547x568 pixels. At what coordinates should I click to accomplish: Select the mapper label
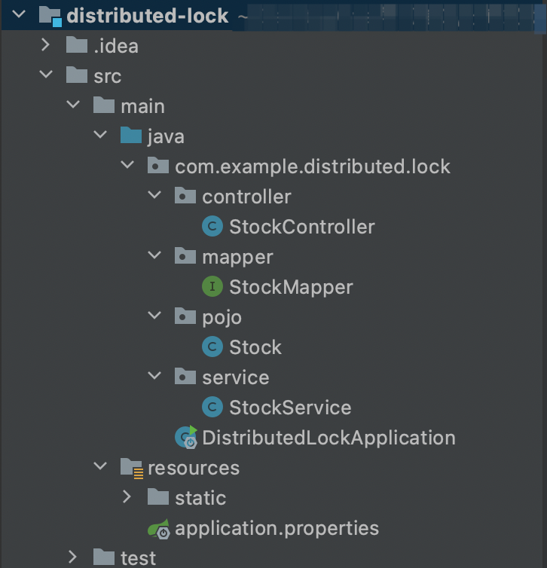[237, 258]
